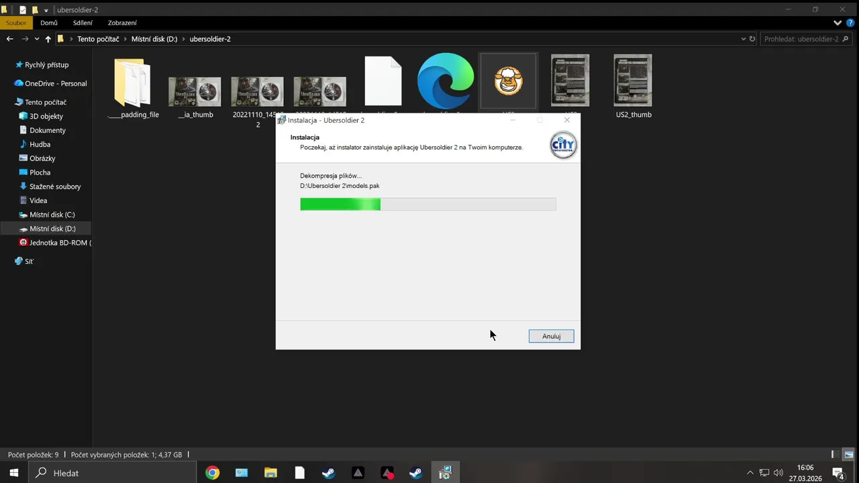Select Tento počítač in navigation pane
The height and width of the screenshot is (483, 859).
(x=46, y=102)
